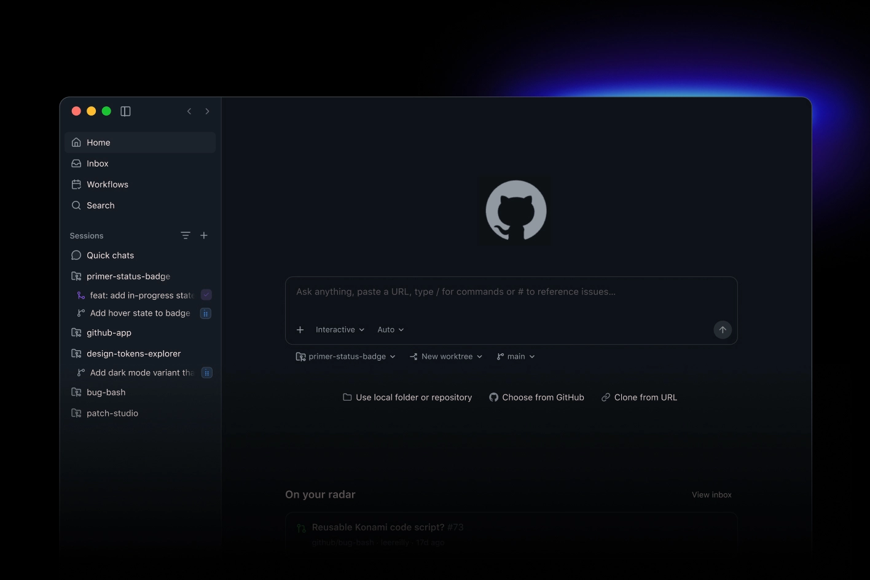The width and height of the screenshot is (870, 580).
Task: Send prompt with the up-arrow button
Action: coord(723,330)
